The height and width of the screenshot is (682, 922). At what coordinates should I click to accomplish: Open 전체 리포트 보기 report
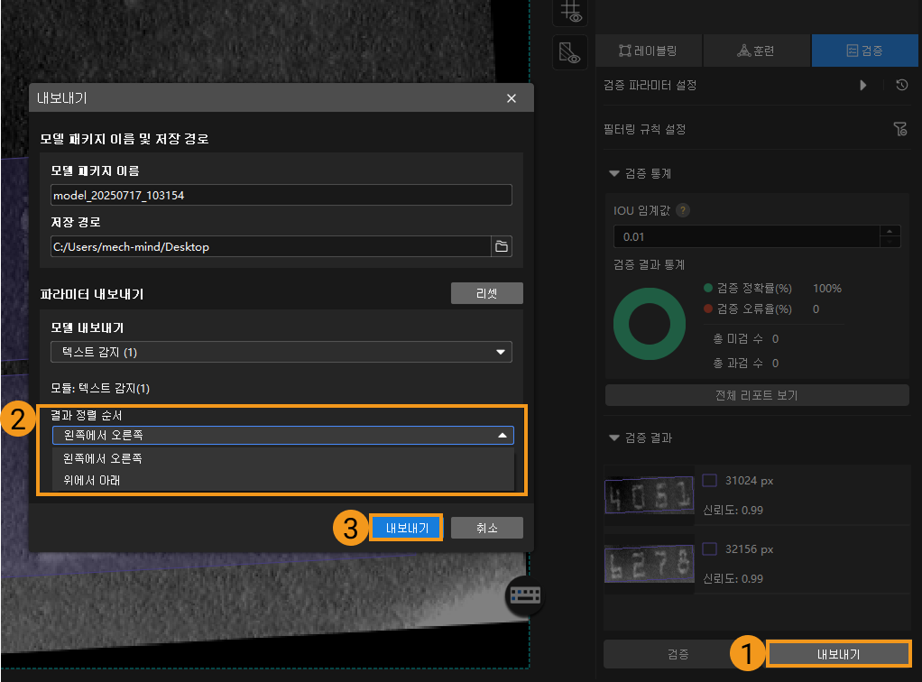[x=757, y=395]
